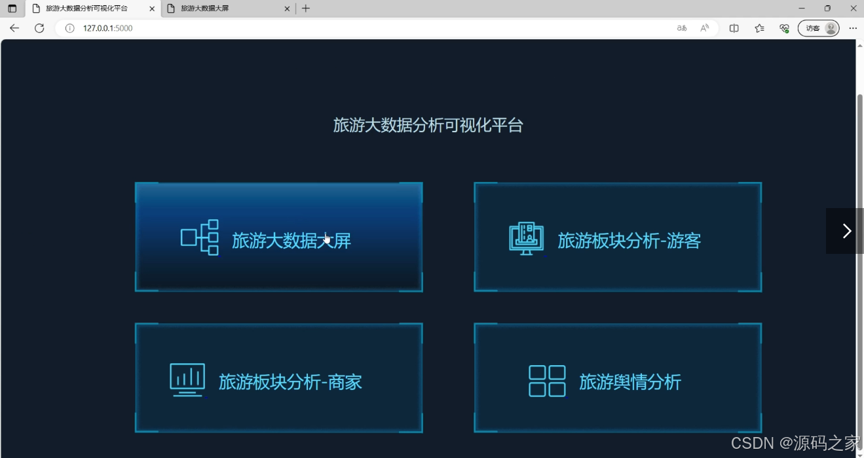This screenshot has height=458, width=864.
Task: Activate the read aloud icon
Action: [x=705, y=28]
